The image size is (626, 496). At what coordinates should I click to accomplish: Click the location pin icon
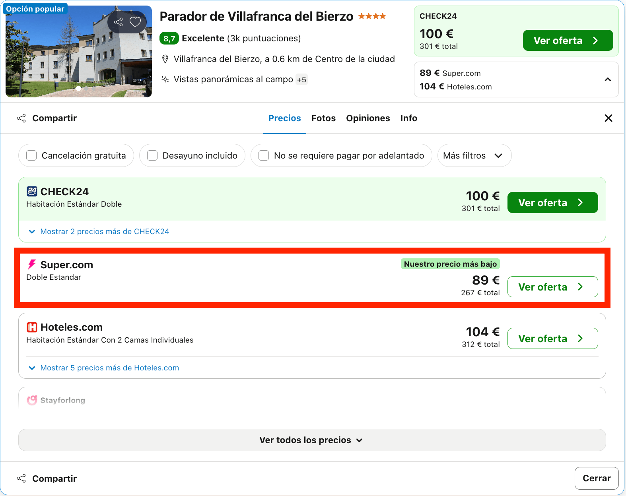pos(165,59)
